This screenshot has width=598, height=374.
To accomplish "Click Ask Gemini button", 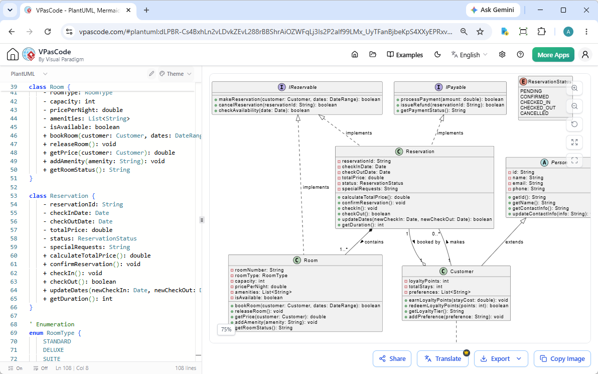I will click(492, 10).
